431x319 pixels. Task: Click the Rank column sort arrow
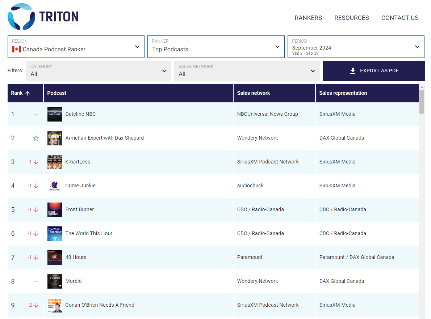(28, 93)
